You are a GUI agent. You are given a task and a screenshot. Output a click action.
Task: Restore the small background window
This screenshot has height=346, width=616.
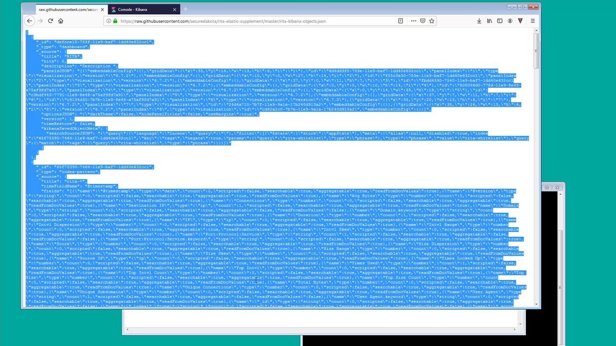[547, 187]
